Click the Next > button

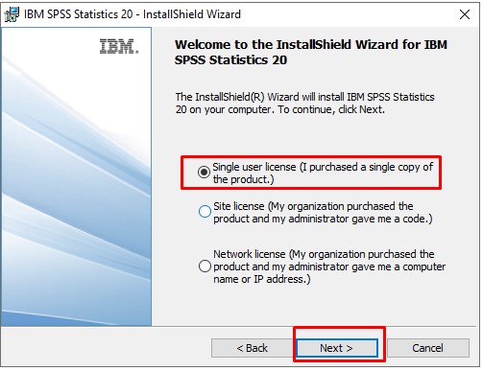click(x=337, y=348)
